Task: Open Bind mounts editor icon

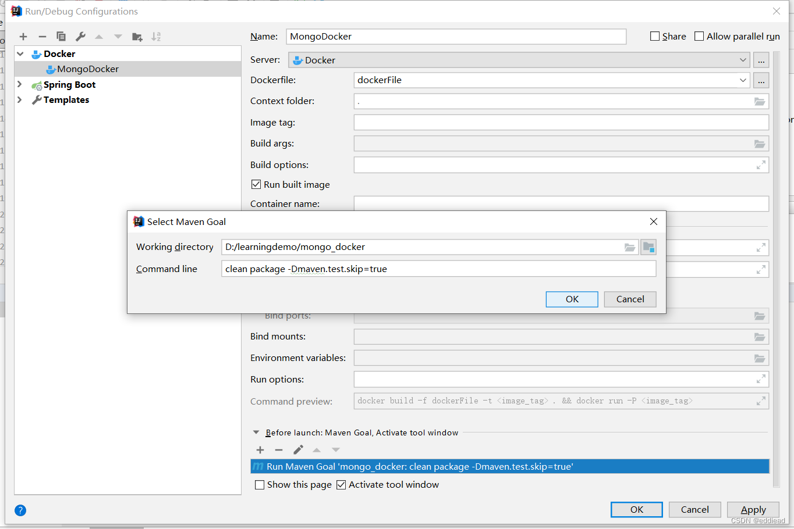Action: pyautogui.click(x=760, y=337)
